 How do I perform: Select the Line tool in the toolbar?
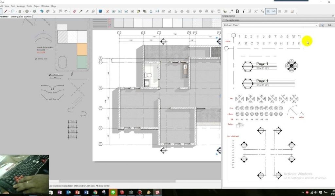point(6,11)
